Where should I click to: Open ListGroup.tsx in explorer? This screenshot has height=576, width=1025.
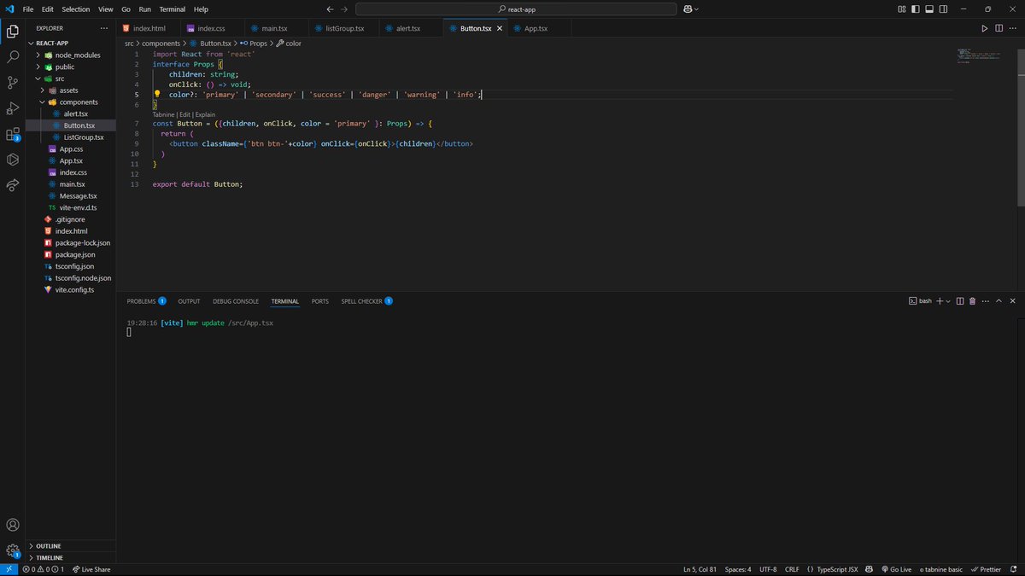(x=83, y=137)
